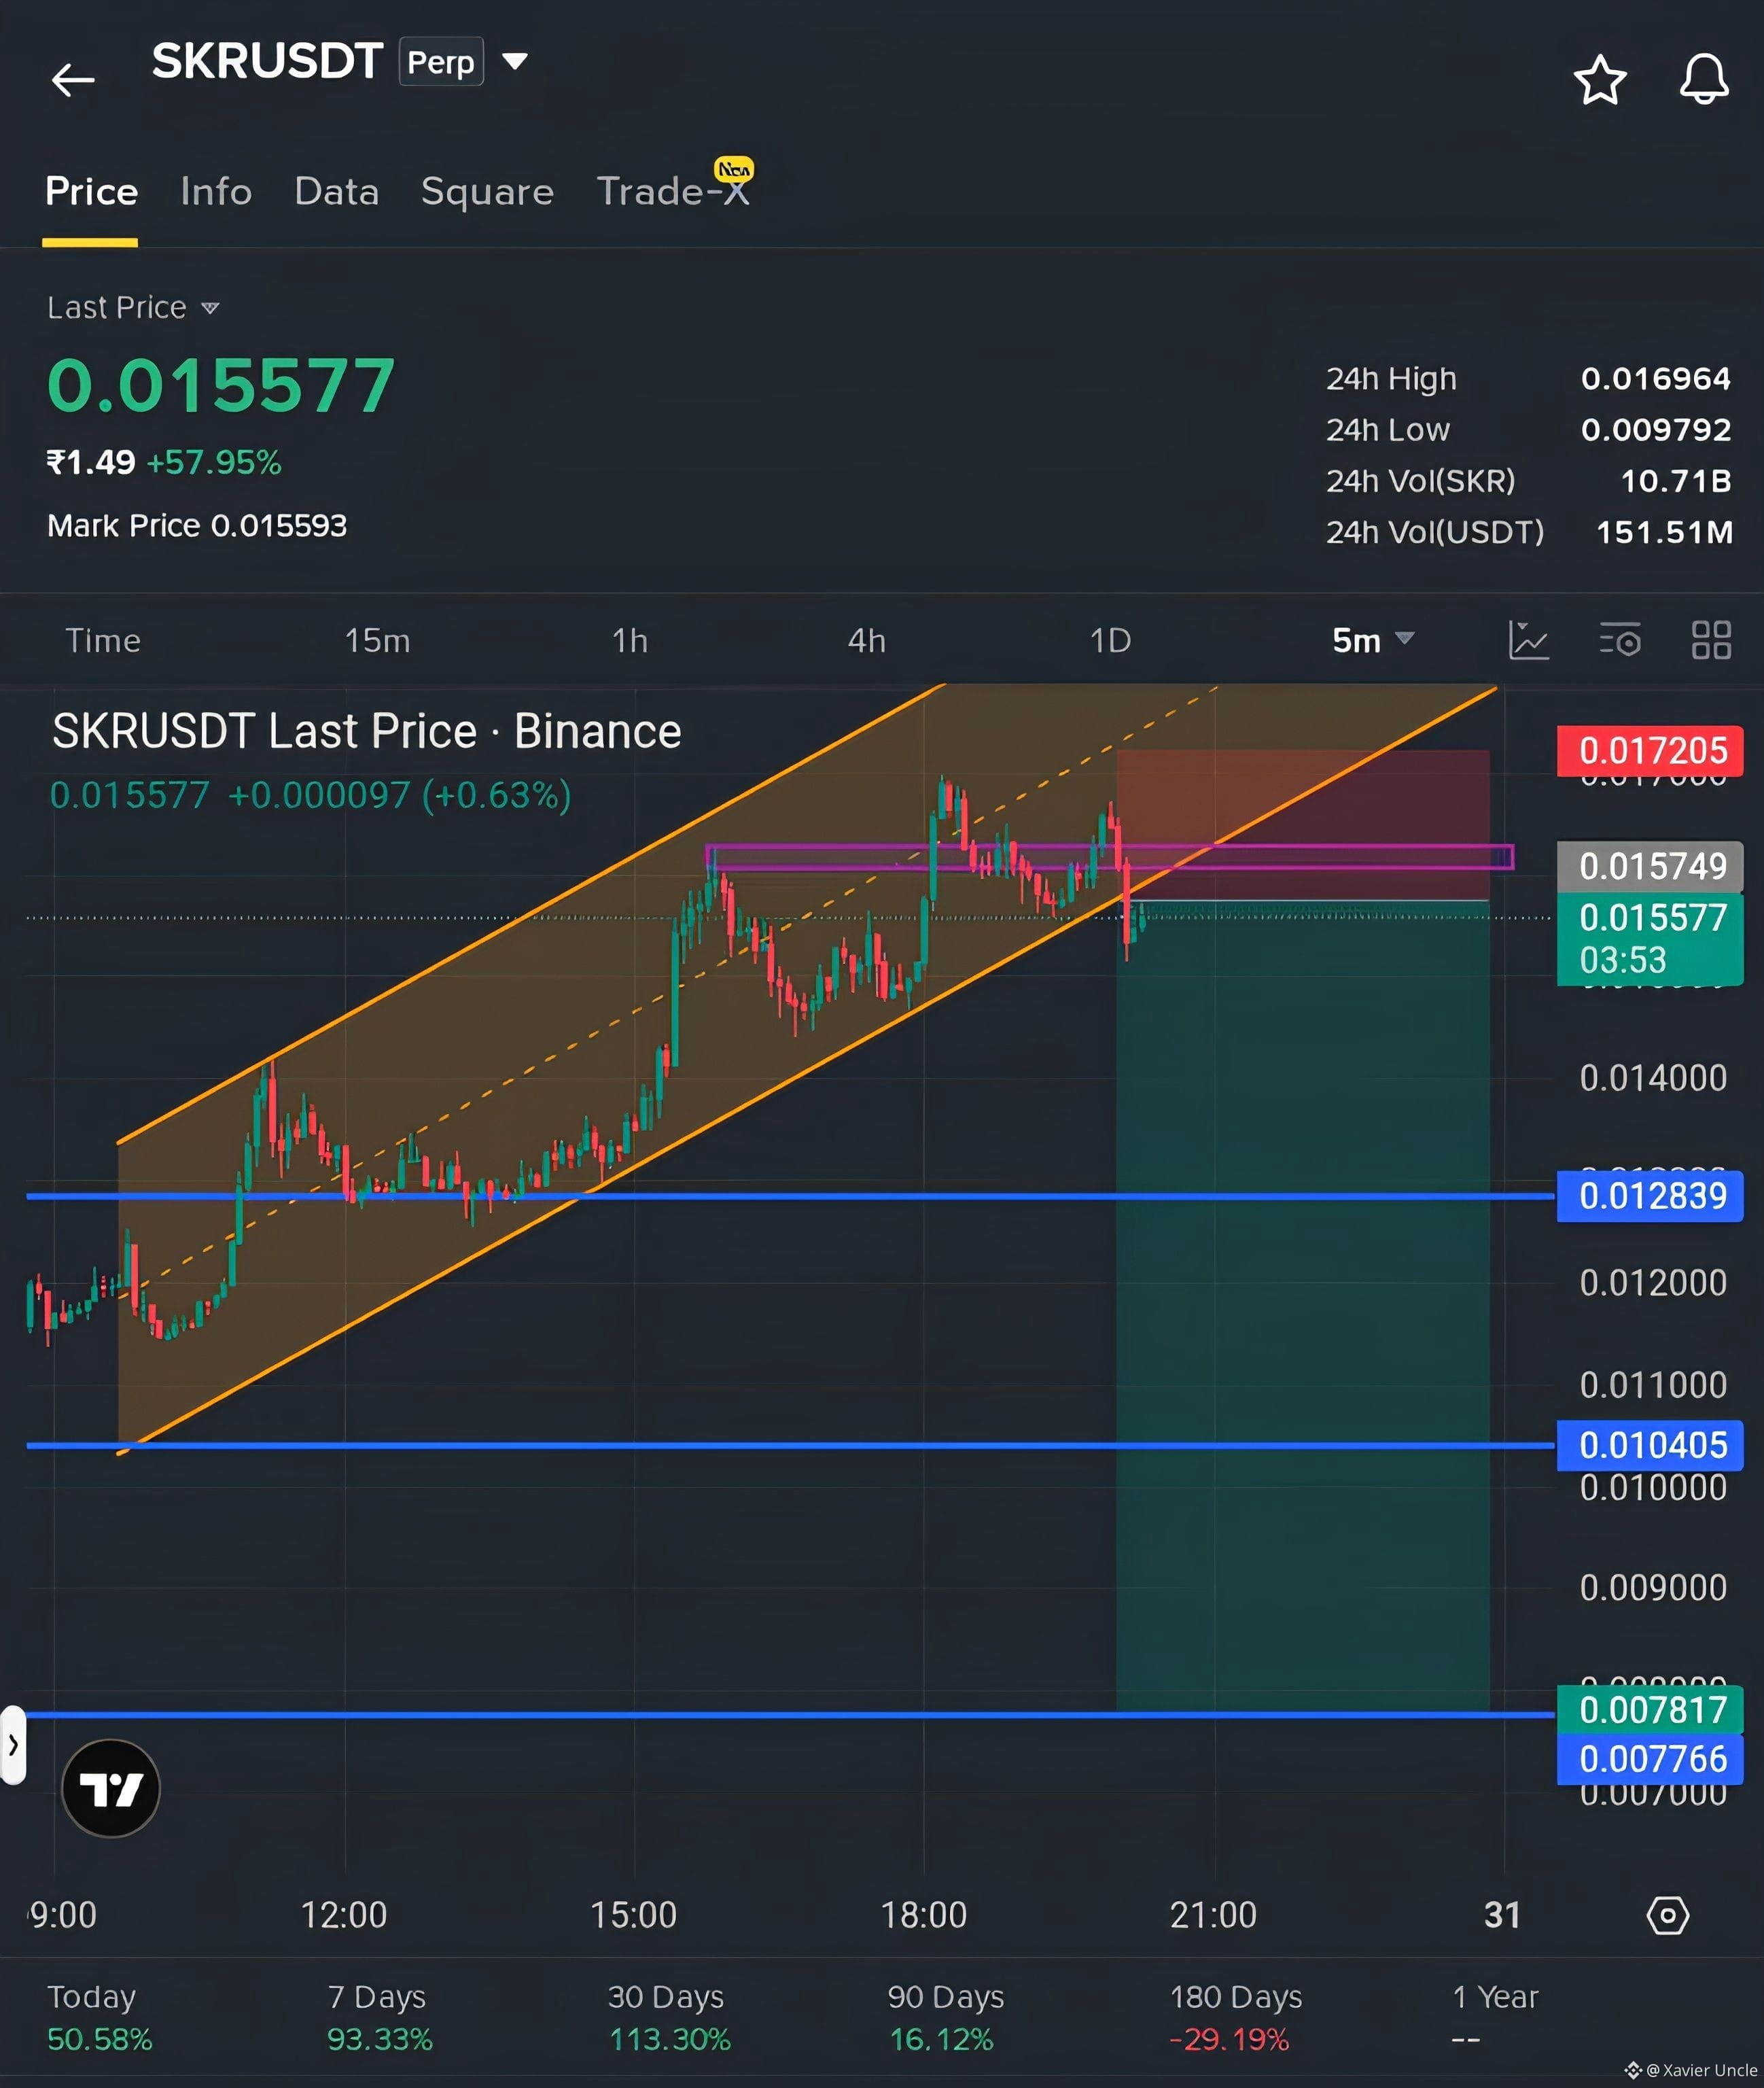The image size is (1764, 2088).
Task: Click the Perp contract badge
Action: click(441, 61)
